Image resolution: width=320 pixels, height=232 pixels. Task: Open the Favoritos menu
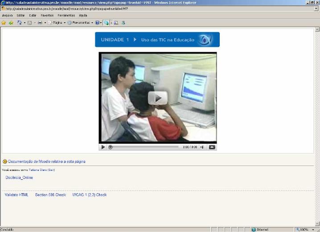(47, 15)
